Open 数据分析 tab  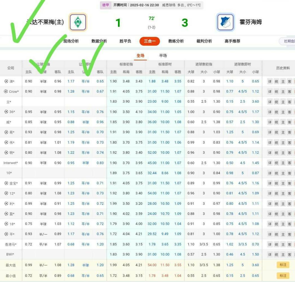click(x=99, y=41)
